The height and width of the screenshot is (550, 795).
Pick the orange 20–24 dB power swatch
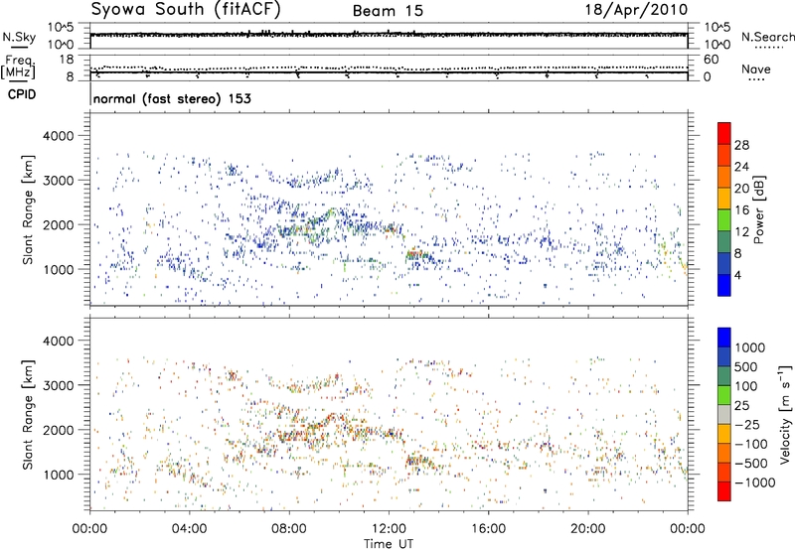[724, 177]
